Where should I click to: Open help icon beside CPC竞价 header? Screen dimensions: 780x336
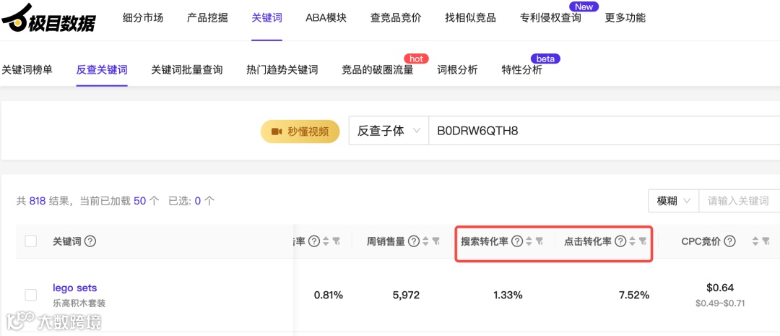pos(729,241)
